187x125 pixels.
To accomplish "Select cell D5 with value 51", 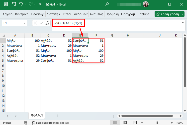I will [x=64, y=61].
